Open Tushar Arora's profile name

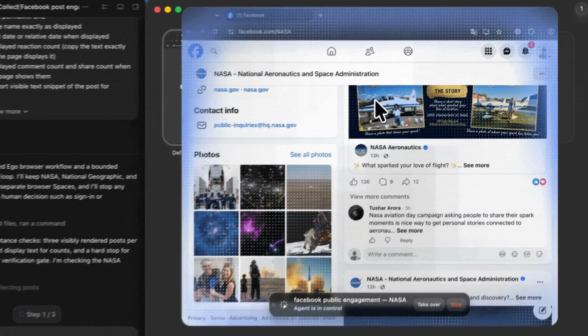pos(385,208)
